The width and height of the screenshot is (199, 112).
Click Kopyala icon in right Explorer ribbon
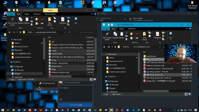115,34
